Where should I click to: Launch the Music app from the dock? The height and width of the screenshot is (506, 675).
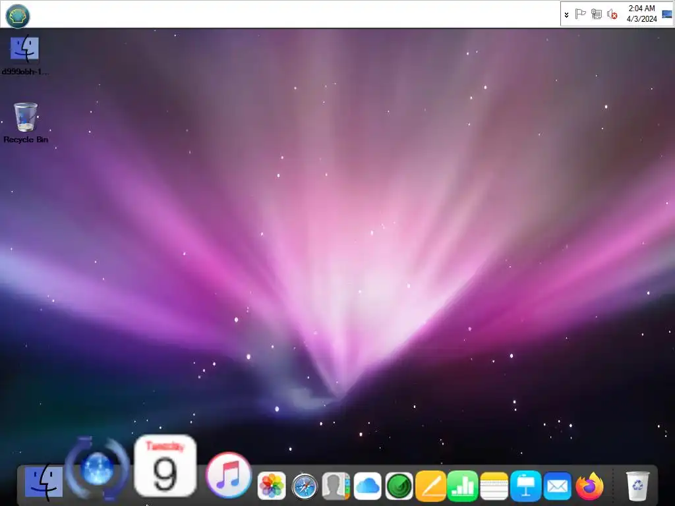[x=229, y=474]
